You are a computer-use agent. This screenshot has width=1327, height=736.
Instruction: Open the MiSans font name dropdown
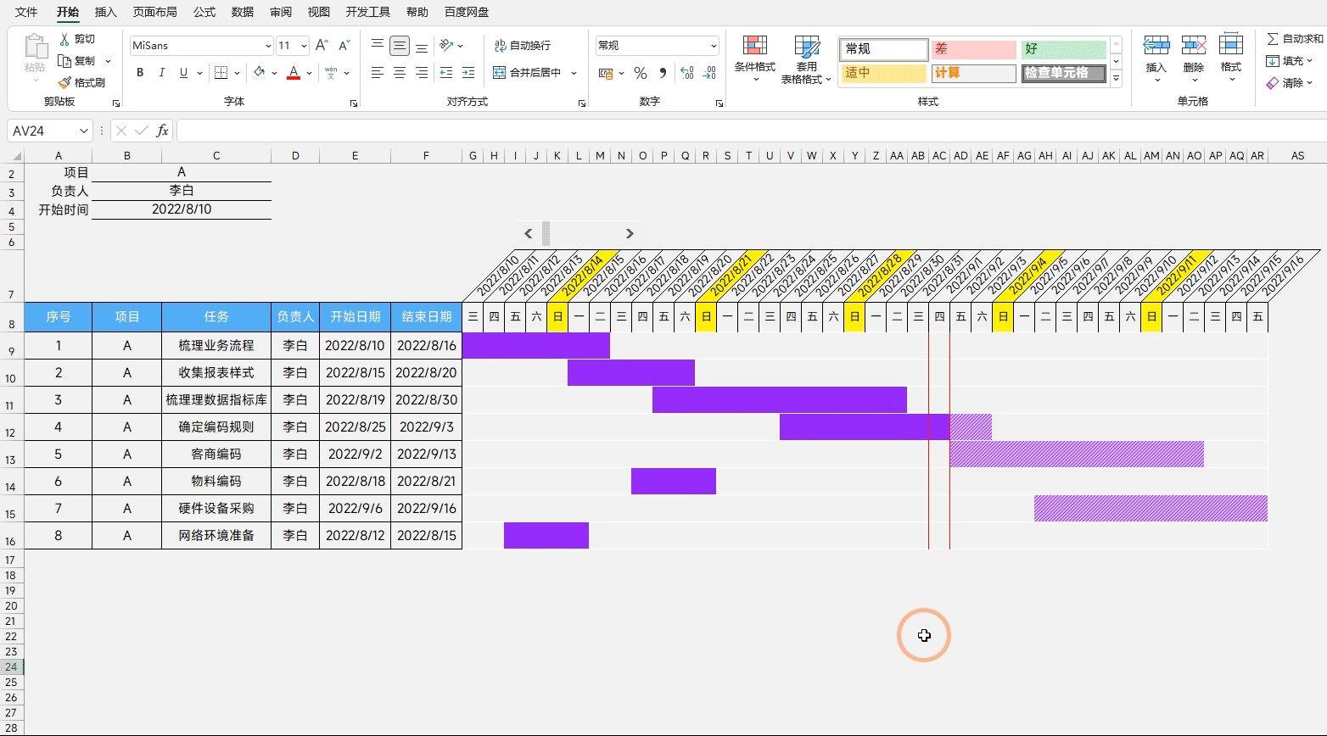coord(268,46)
